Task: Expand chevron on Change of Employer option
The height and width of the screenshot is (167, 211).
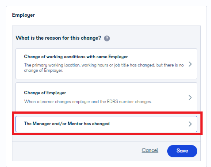Action: click(x=190, y=97)
